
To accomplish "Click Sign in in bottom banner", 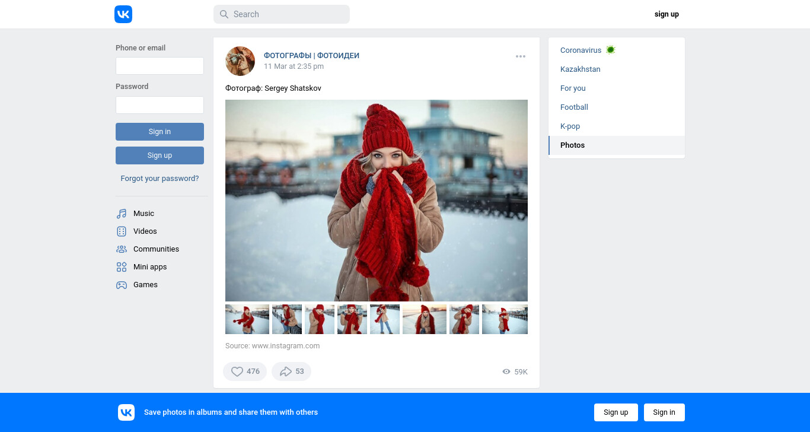I will pyautogui.click(x=664, y=412).
